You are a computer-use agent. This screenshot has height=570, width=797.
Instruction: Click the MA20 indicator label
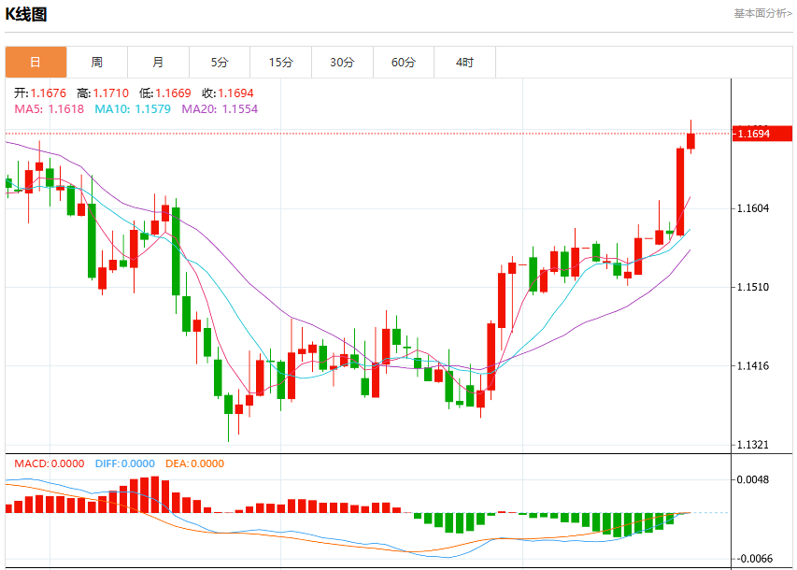[220, 108]
